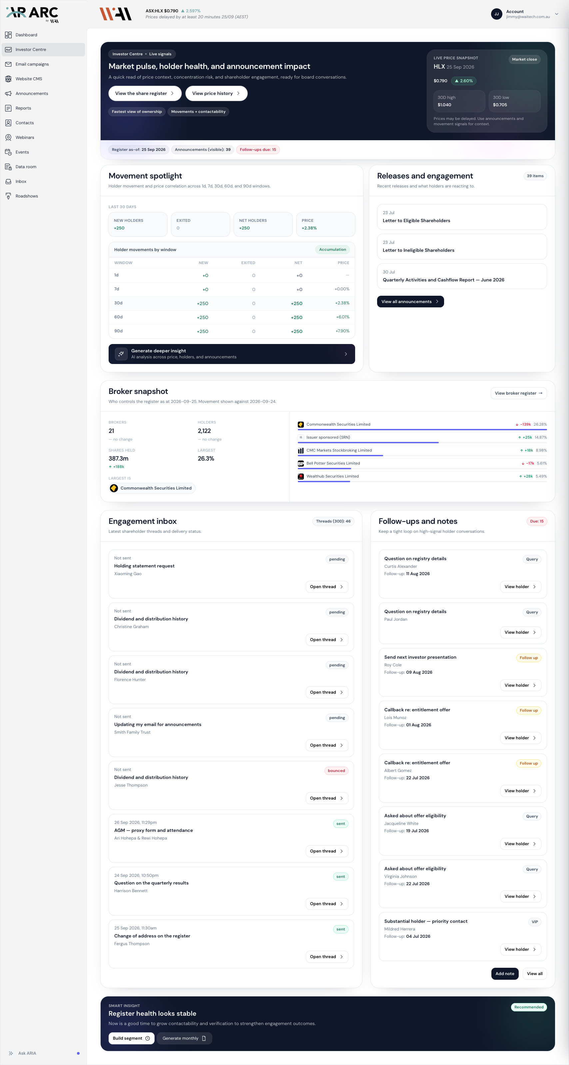
Task: Click the Wealthhub Securities logo icon
Action: [300, 476]
